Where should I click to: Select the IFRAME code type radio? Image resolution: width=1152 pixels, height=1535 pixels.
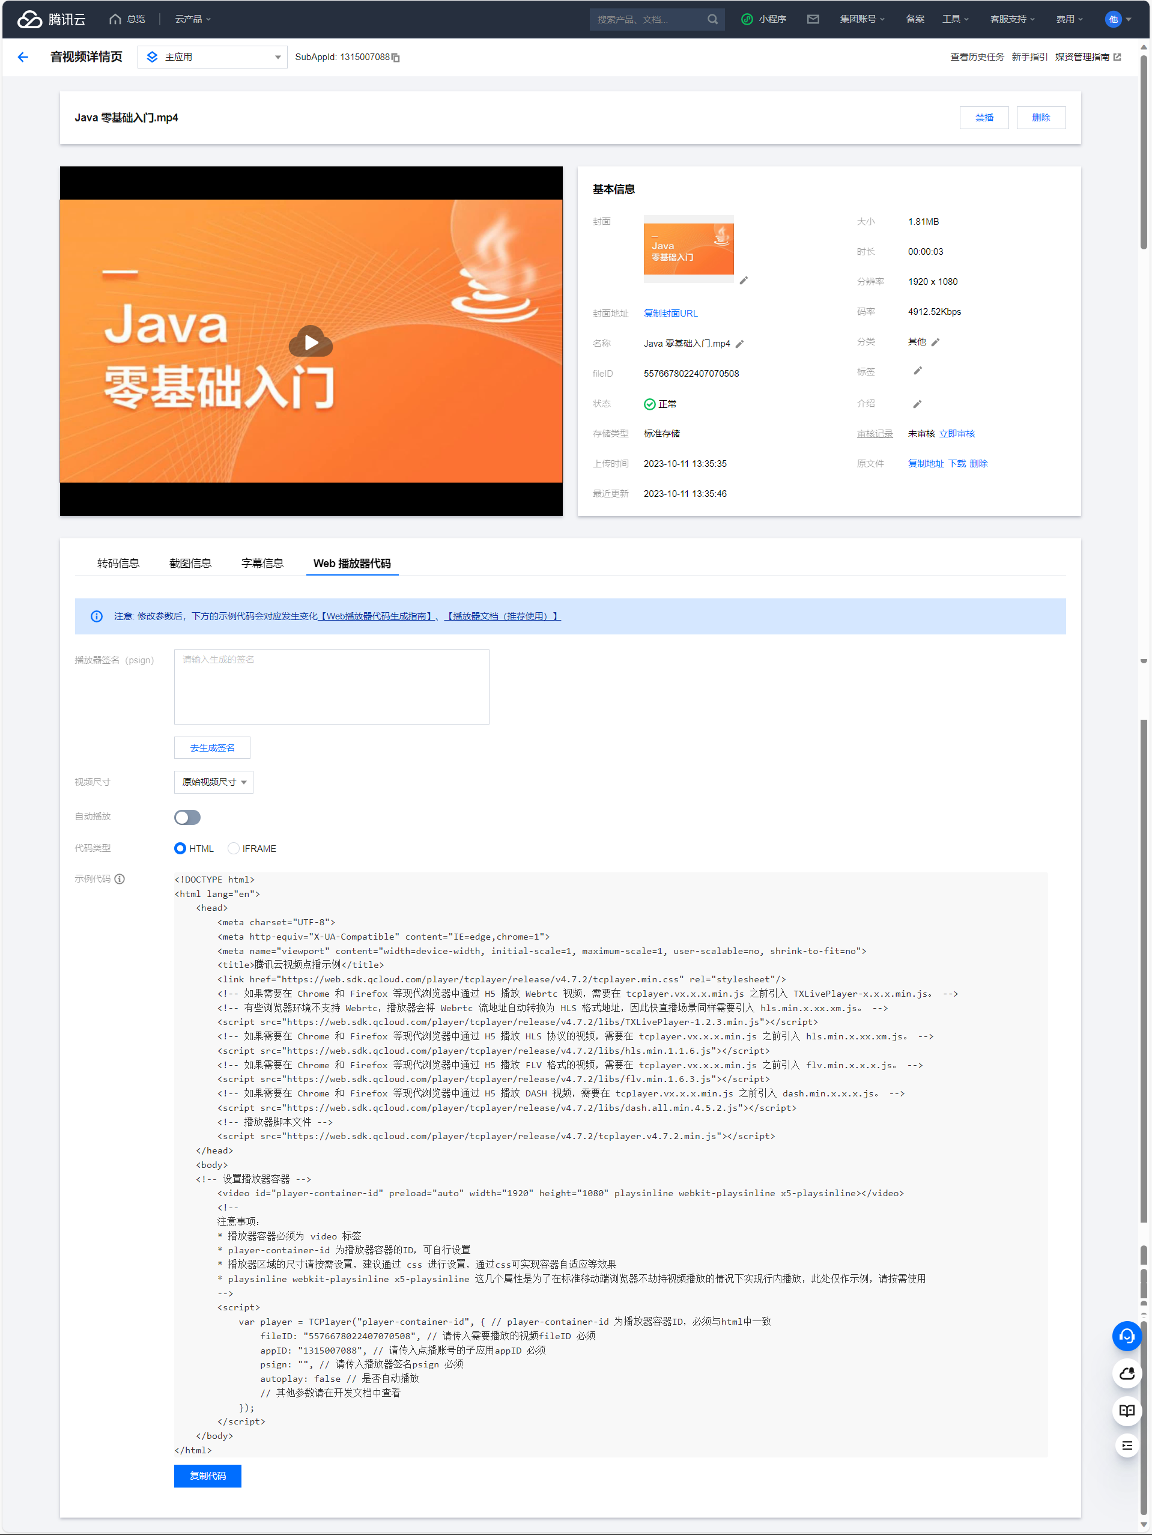click(x=234, y=848)
